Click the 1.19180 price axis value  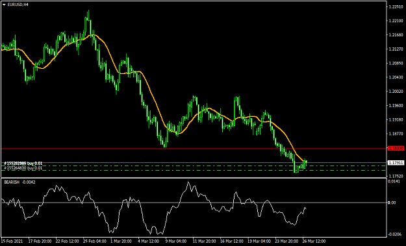(396, 120)
